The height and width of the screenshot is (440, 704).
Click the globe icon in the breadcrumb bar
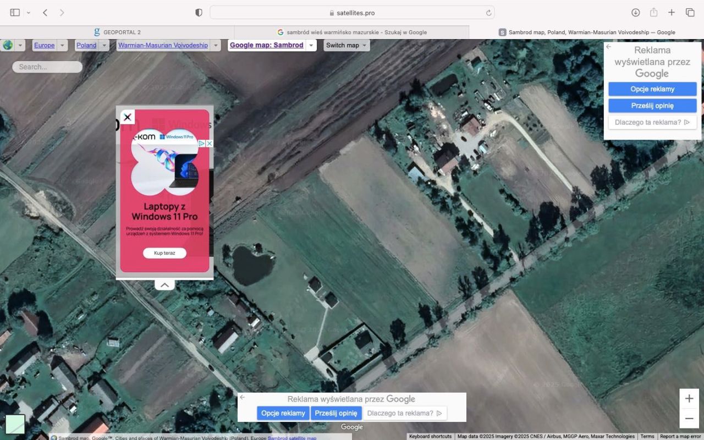click(x=8, y=45)
